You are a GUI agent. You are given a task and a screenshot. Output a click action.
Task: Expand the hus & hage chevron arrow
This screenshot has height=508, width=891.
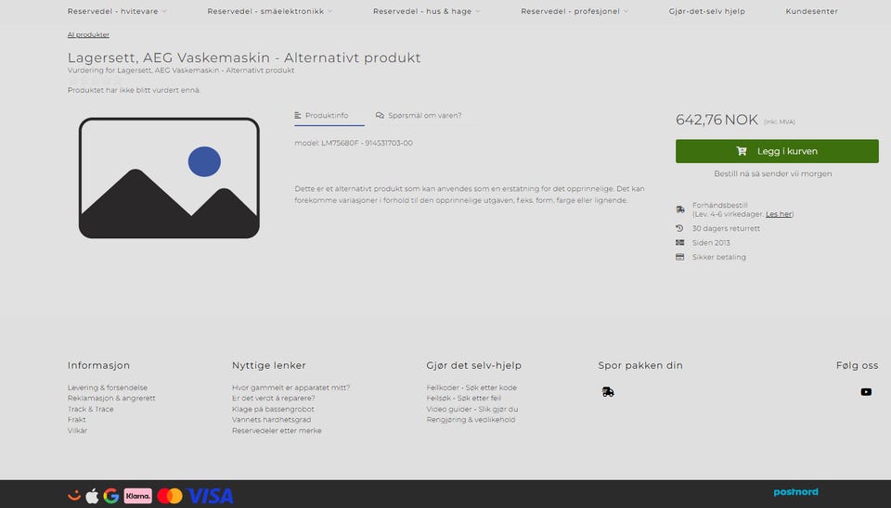coord(478,11)
